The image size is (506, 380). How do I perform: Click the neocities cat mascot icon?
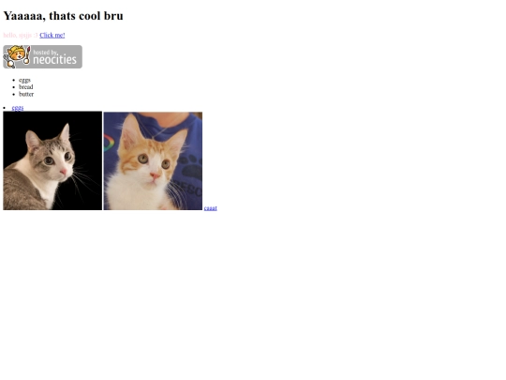[x=16, y=56]
